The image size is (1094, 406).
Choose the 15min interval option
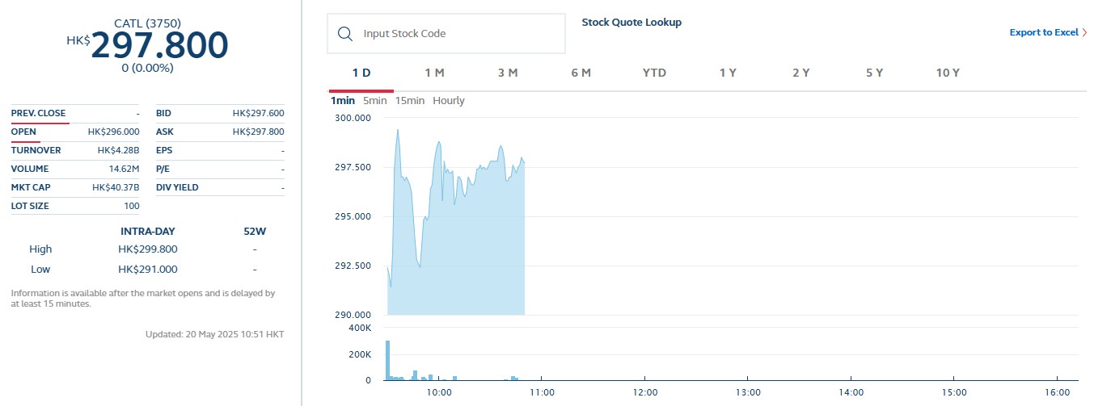coord(409,101)
